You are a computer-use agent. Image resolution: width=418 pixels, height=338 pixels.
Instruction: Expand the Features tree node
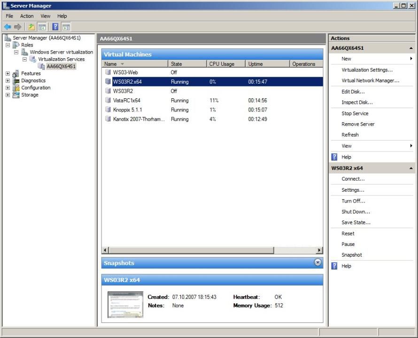tap(8, 74)
